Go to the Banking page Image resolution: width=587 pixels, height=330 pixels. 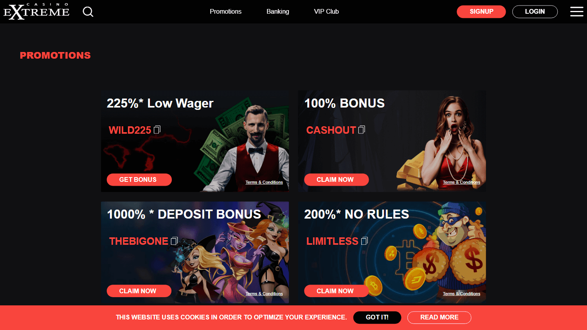pos(278,12)
